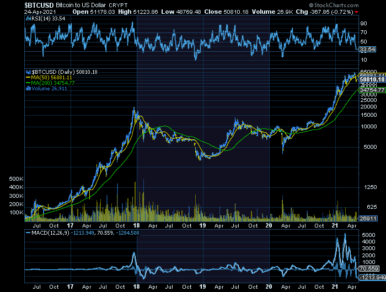Screen dimensions: 386x292
Task: Click the 24-Apr-2021 date label
Action: 40,12
